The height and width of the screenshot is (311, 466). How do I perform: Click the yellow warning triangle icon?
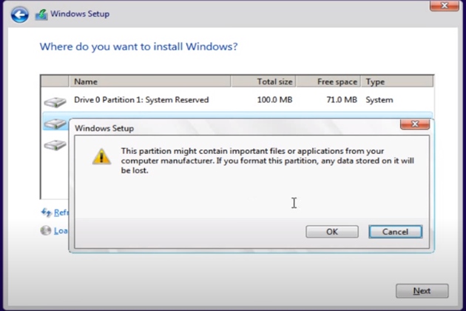[101, 156]
